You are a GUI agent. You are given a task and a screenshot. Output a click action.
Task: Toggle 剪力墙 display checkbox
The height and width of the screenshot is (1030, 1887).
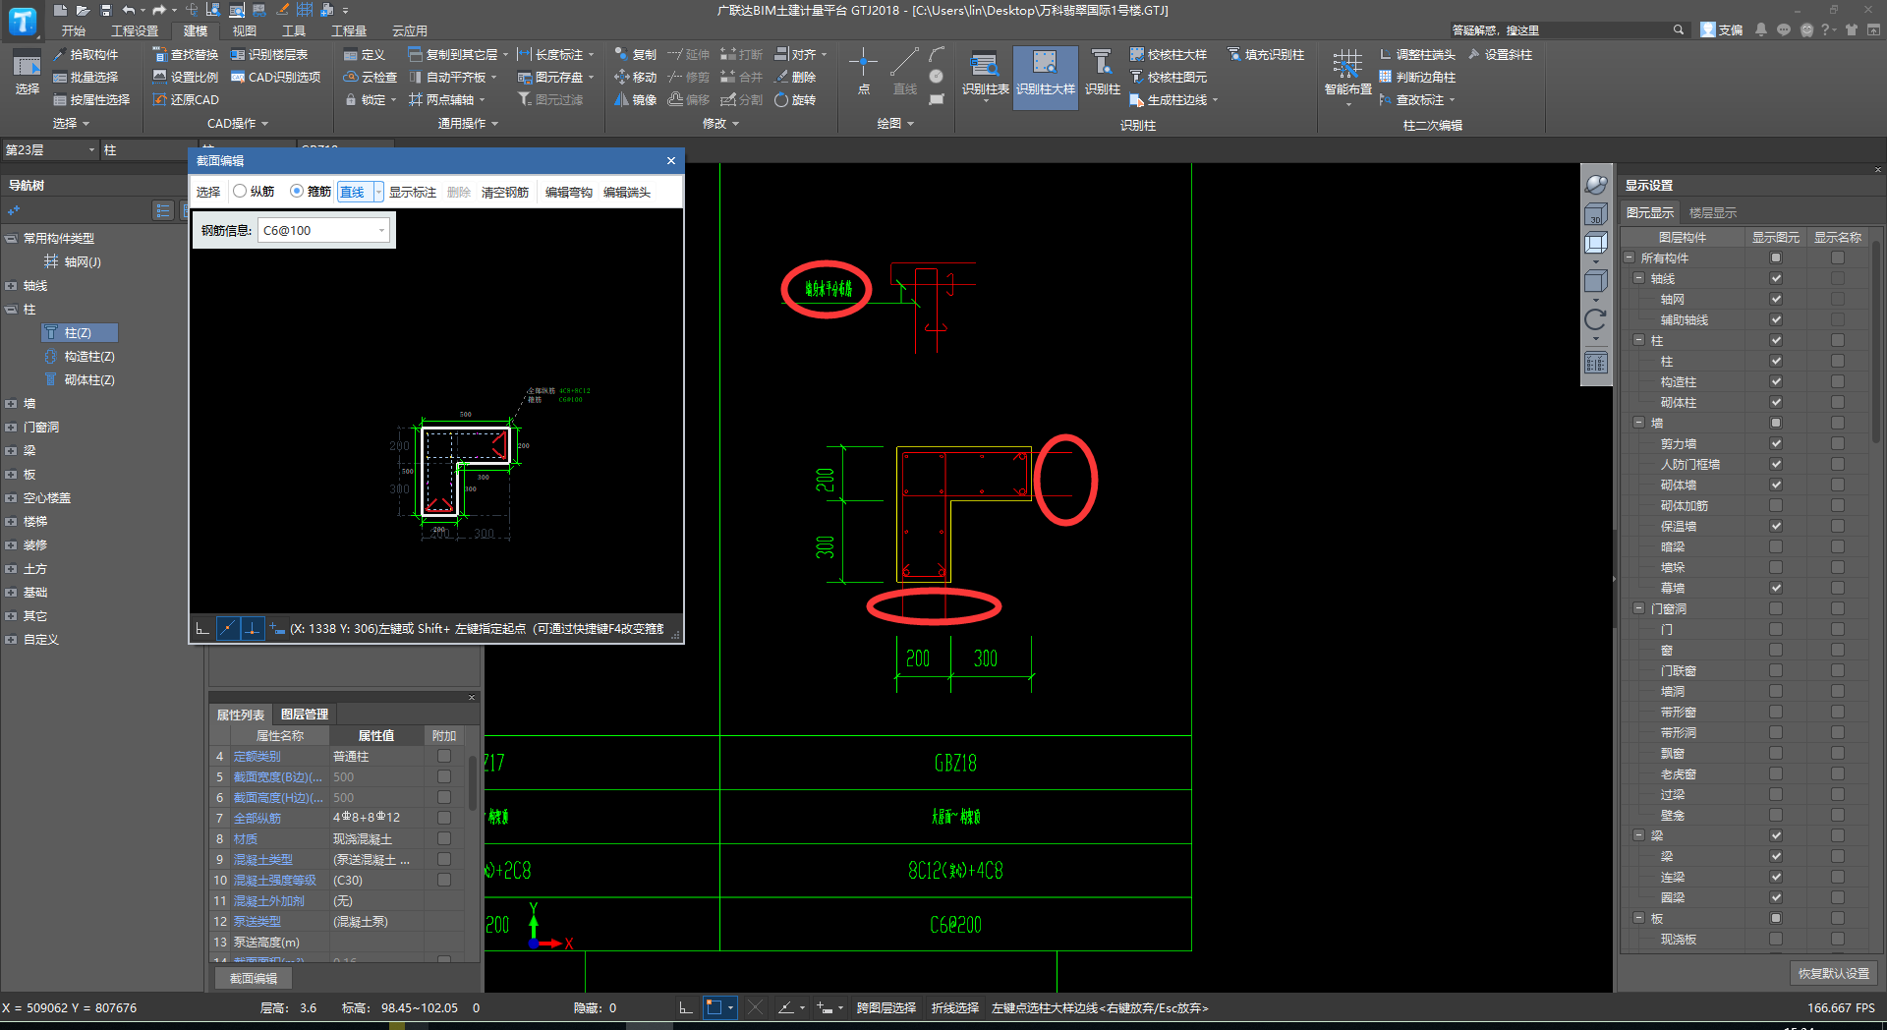[1776, 443]
